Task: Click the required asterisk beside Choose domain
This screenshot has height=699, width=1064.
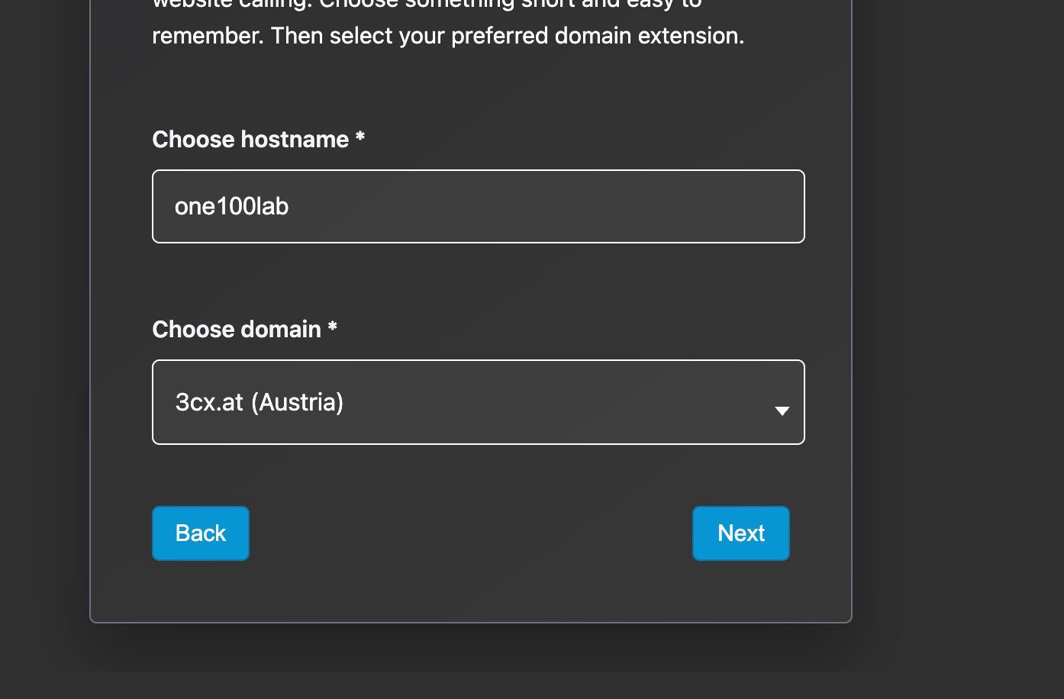Action: tap(332, 328)
